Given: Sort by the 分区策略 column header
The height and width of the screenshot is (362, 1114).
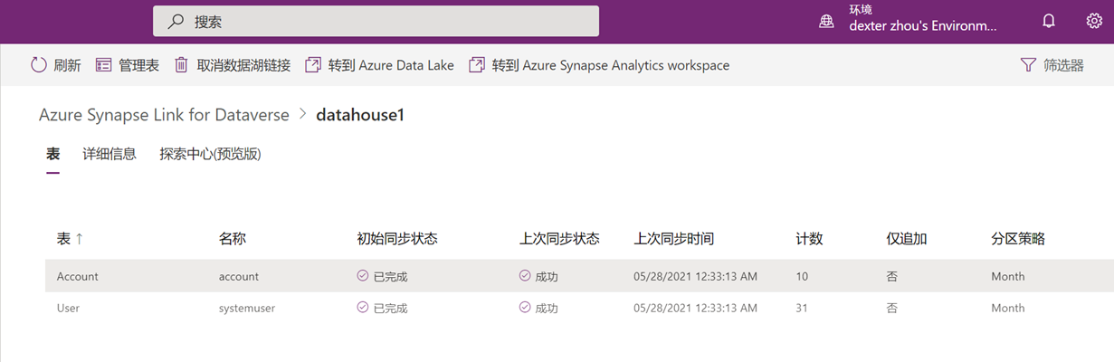Looking at the screenshot, I should click(1018, 239).
